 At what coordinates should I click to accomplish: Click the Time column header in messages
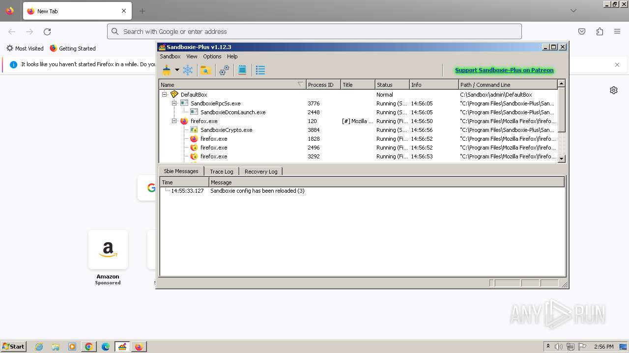(184, 182)
